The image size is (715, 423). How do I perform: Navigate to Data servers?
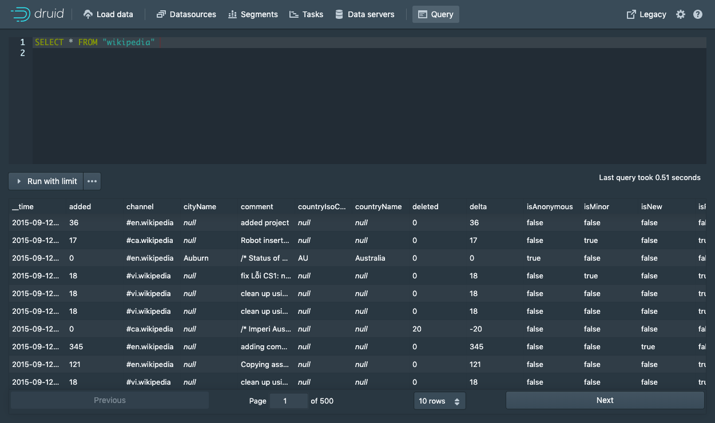(x=364, y=14)
